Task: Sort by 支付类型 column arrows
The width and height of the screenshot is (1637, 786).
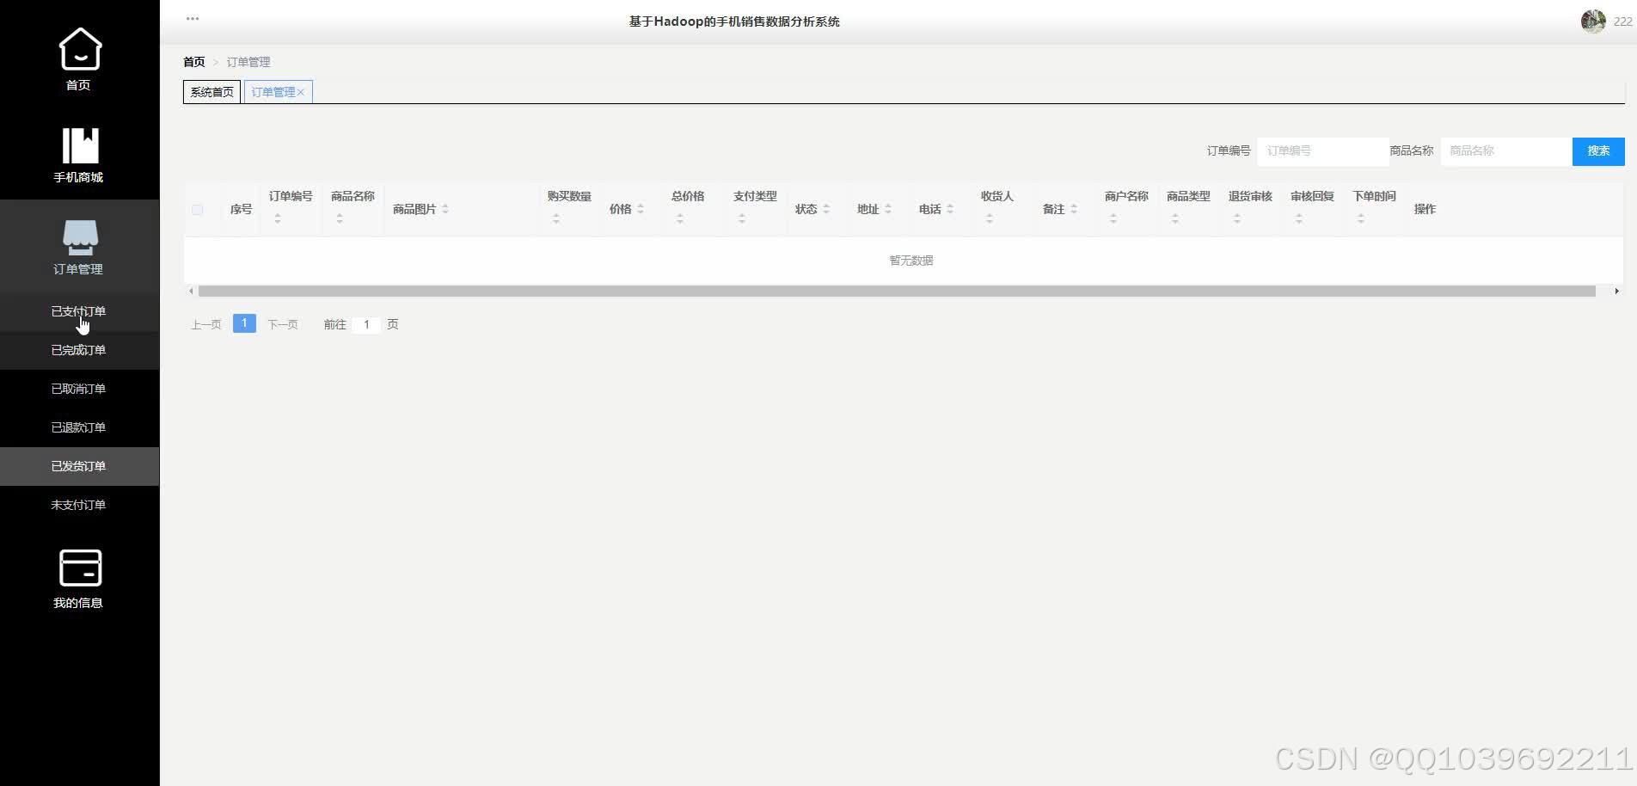Action: (742, 219)
